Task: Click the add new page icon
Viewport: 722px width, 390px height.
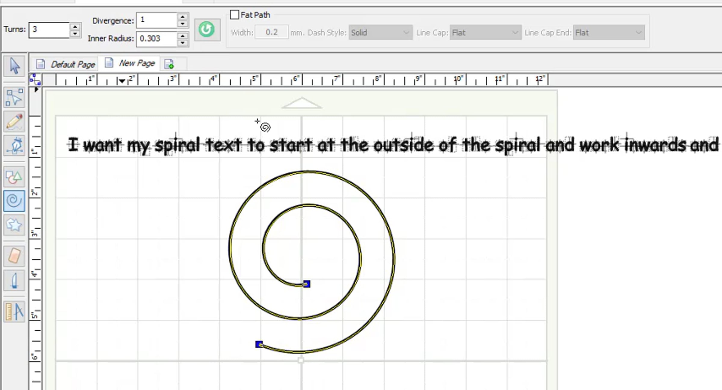Action: [x=169, y=64]
